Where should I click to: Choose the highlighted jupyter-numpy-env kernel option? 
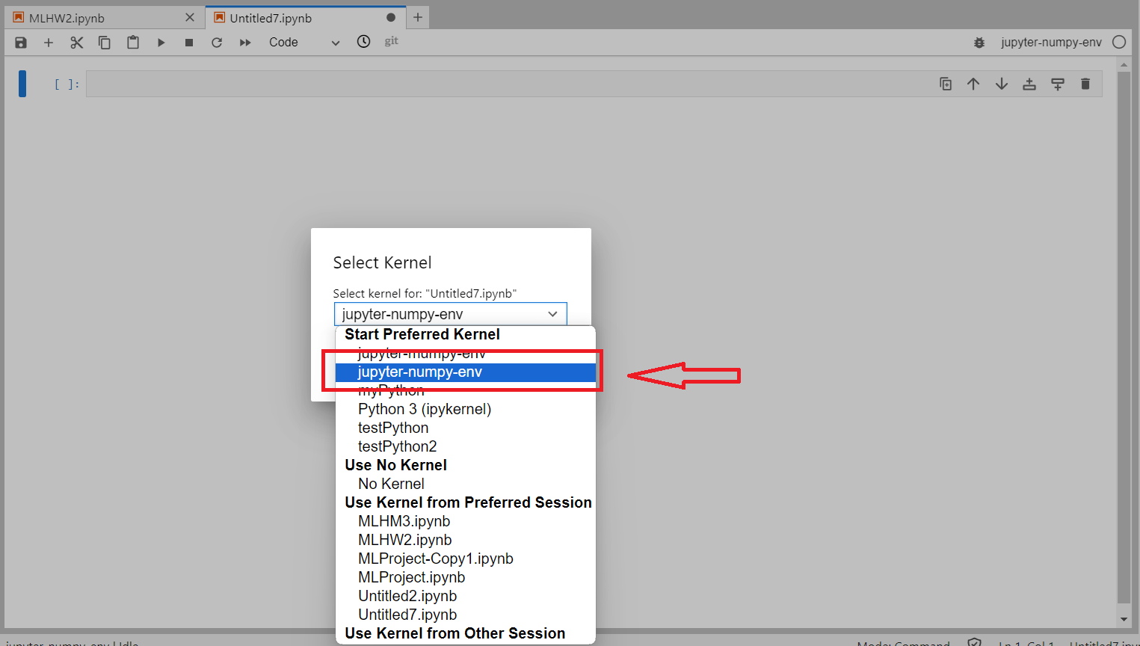pyautogui.click(x=466, y=372)
